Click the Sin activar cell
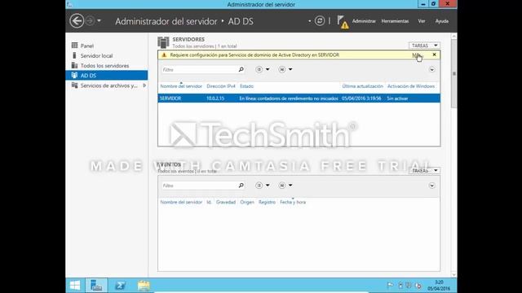Viewport: 522px width, 293px height. click(x=397, y=98)
